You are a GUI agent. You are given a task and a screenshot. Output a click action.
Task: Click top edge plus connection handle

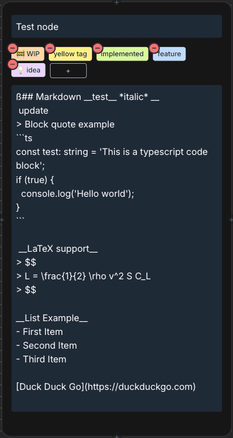[x=116, y=2]
